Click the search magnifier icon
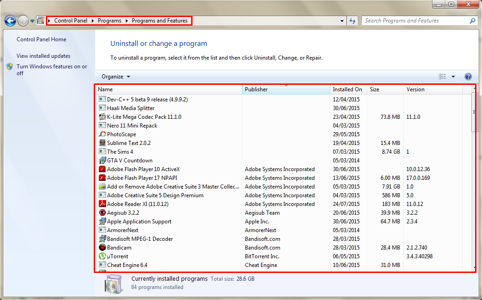 point(472,21)
